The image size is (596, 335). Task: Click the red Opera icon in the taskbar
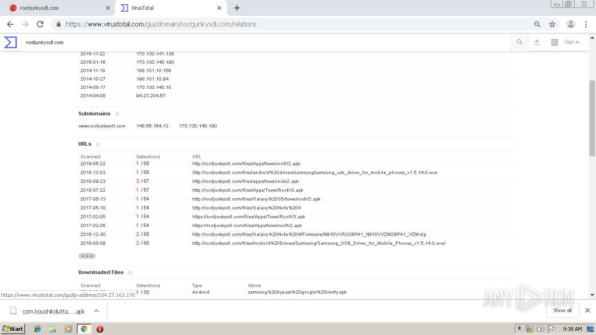pos(100,329)
